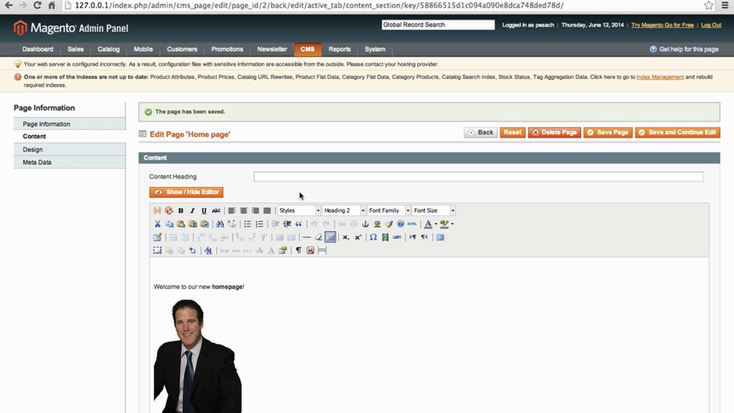Image resolution: width=734 pixels, height=413 pixels.
Task: Open the Index Management link
Action: [x=660, y=76]
